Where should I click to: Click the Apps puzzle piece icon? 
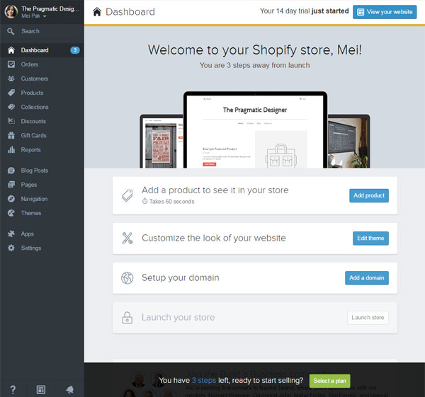tap(11, 234)
